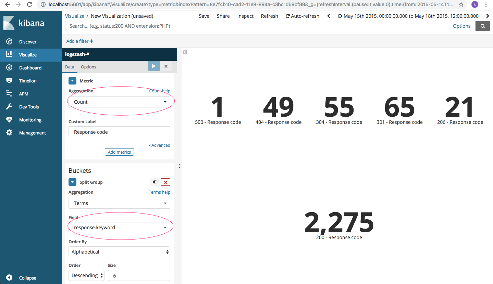Image resolution: width=493 pixels, height=284 pixels.
Task: Click inside the Search query field
Action: tap(240, 26)
